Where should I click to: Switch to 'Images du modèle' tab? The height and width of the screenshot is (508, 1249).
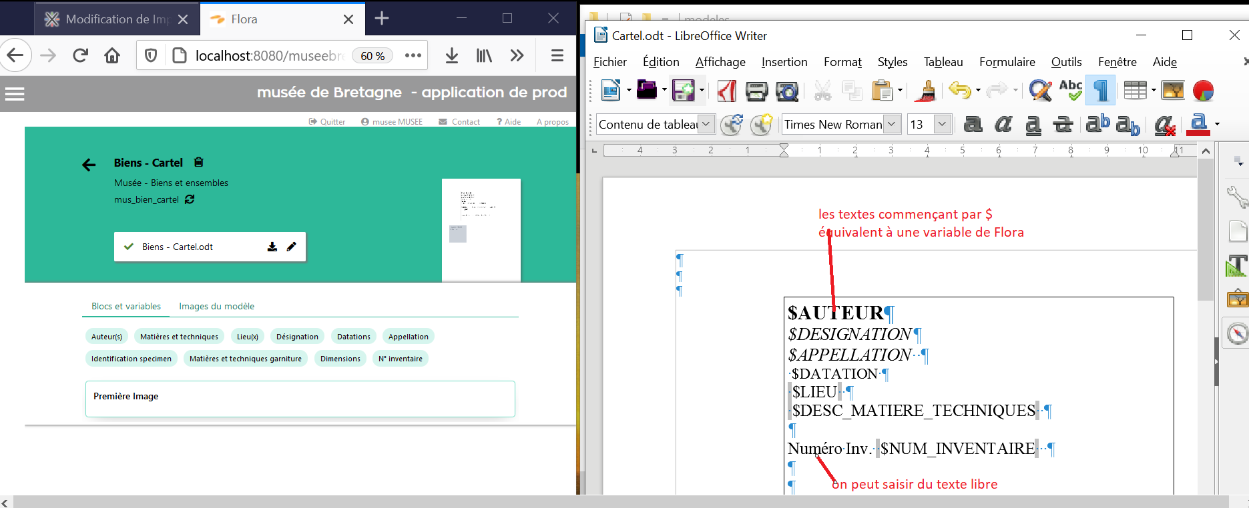click(x=216, y=306)
